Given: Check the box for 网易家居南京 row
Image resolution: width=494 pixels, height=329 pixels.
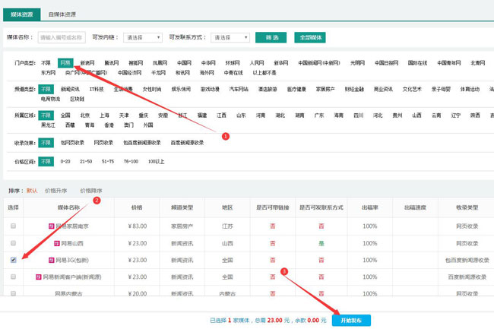Looking at the screenshot, I should tap(12, 226).
